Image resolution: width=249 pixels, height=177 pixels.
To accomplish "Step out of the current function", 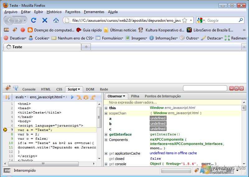I will (x=93, y=97).
